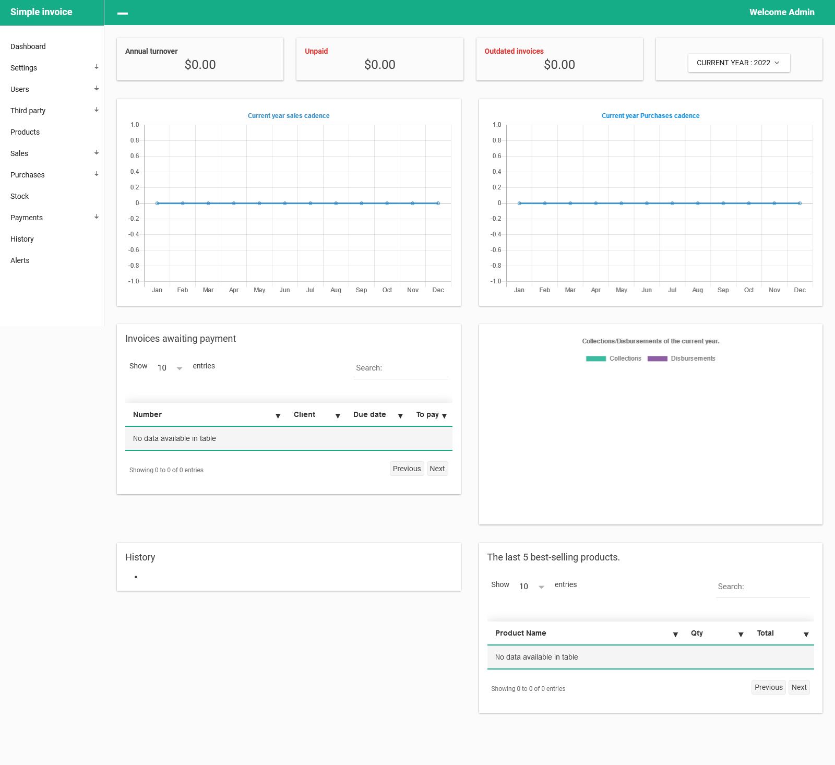Open best-selling products entries-per-page dropdown
This screenshot has height=765, width=835.
531,587
